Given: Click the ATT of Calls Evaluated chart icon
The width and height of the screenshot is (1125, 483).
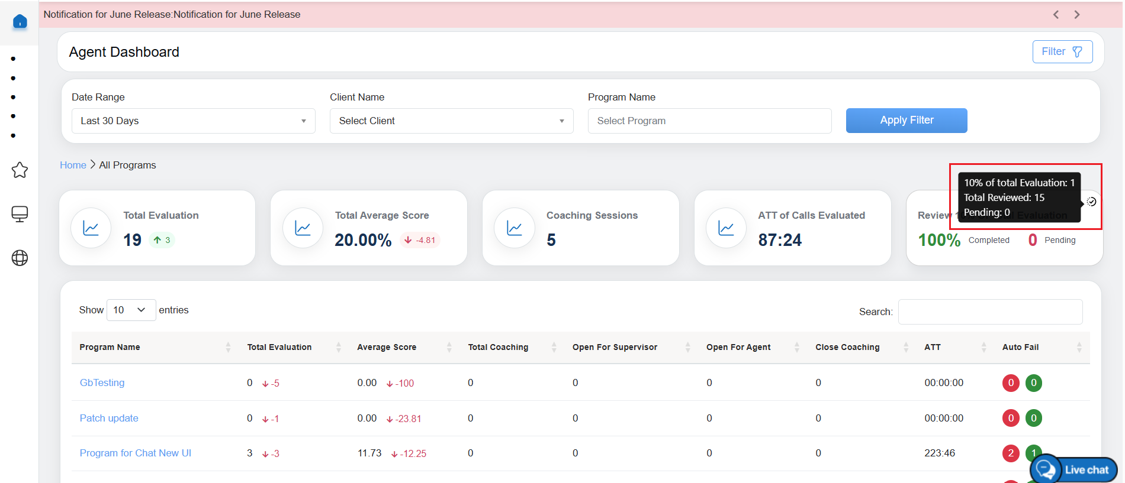Looking at the screenshot, I should click(726, 228).
